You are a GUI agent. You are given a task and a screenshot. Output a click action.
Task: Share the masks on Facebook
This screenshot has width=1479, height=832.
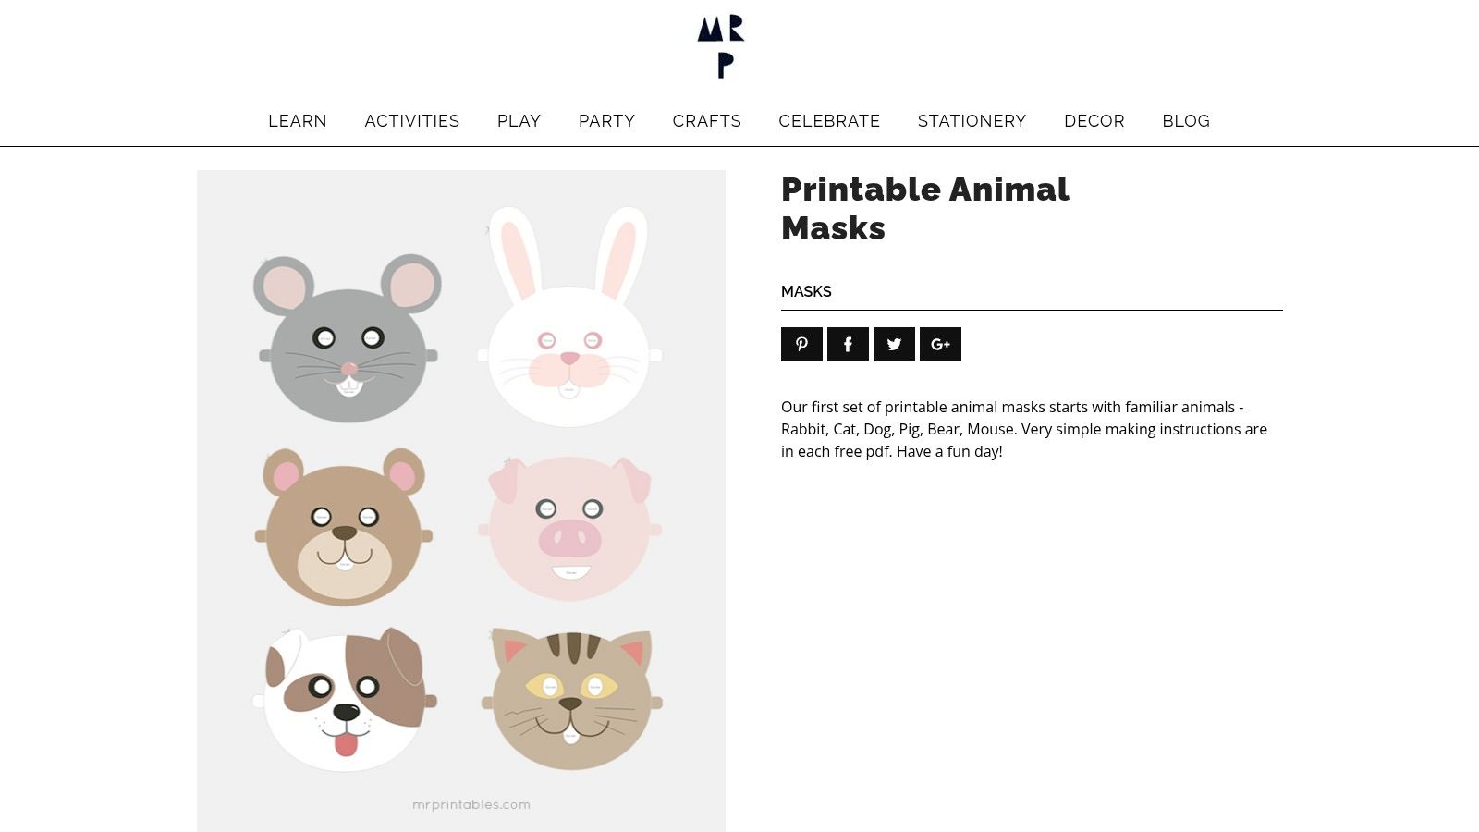848,344
